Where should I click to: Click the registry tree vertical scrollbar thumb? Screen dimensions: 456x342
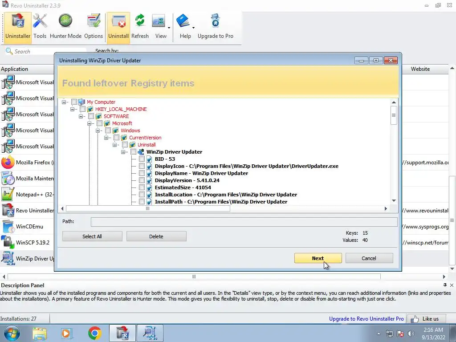pyautogui.click(x=394, y=115)
